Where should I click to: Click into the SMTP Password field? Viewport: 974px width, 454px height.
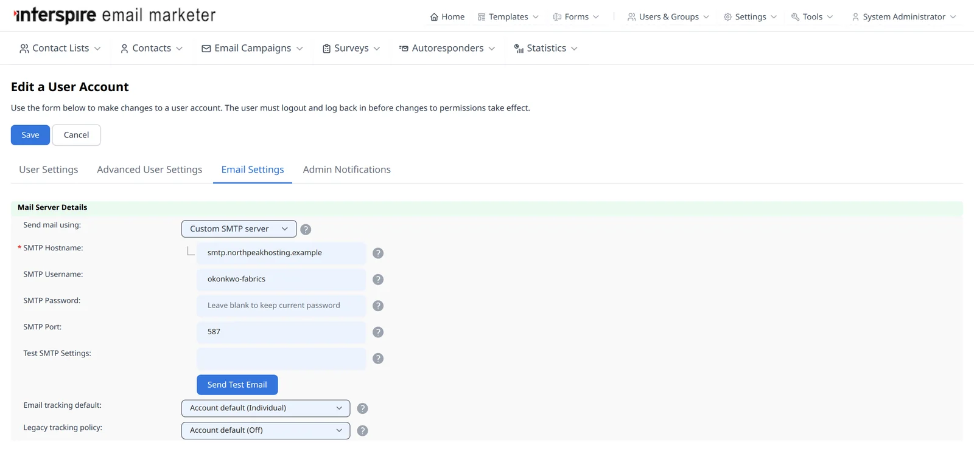[x=281, y=306]
